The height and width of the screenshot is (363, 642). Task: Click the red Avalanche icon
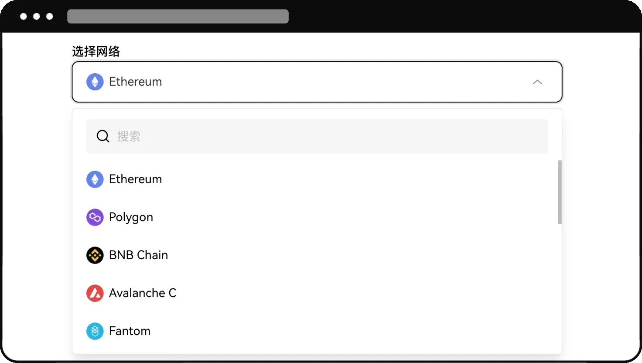click(x=95, y=293)
